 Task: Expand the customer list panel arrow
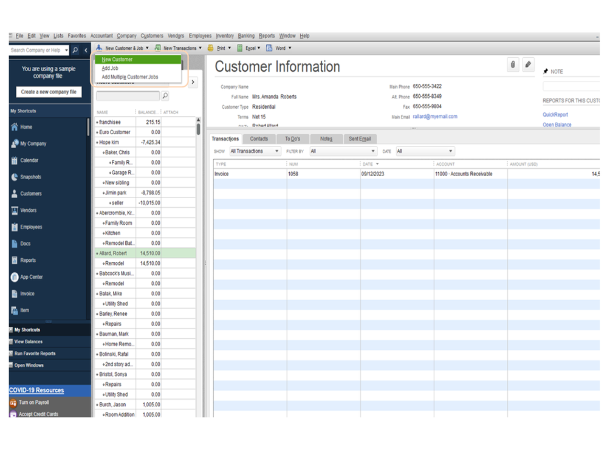193,82
